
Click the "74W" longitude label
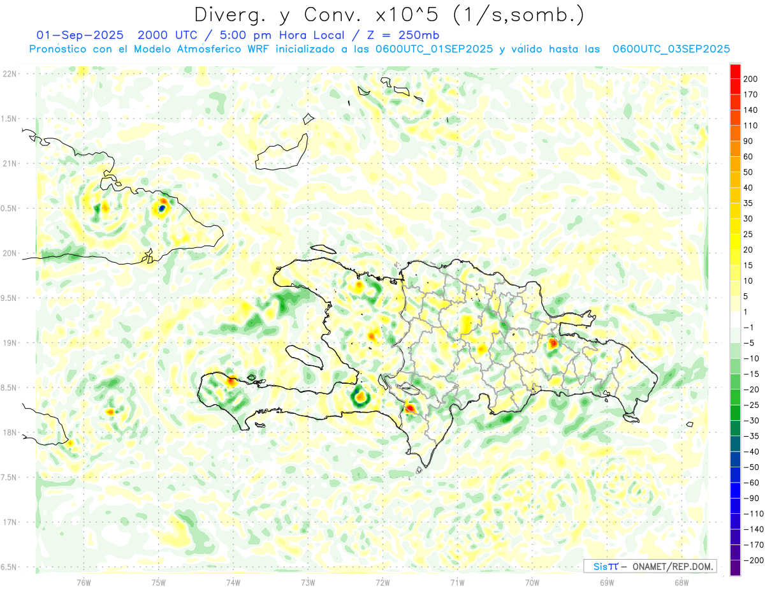pos(233,582)
